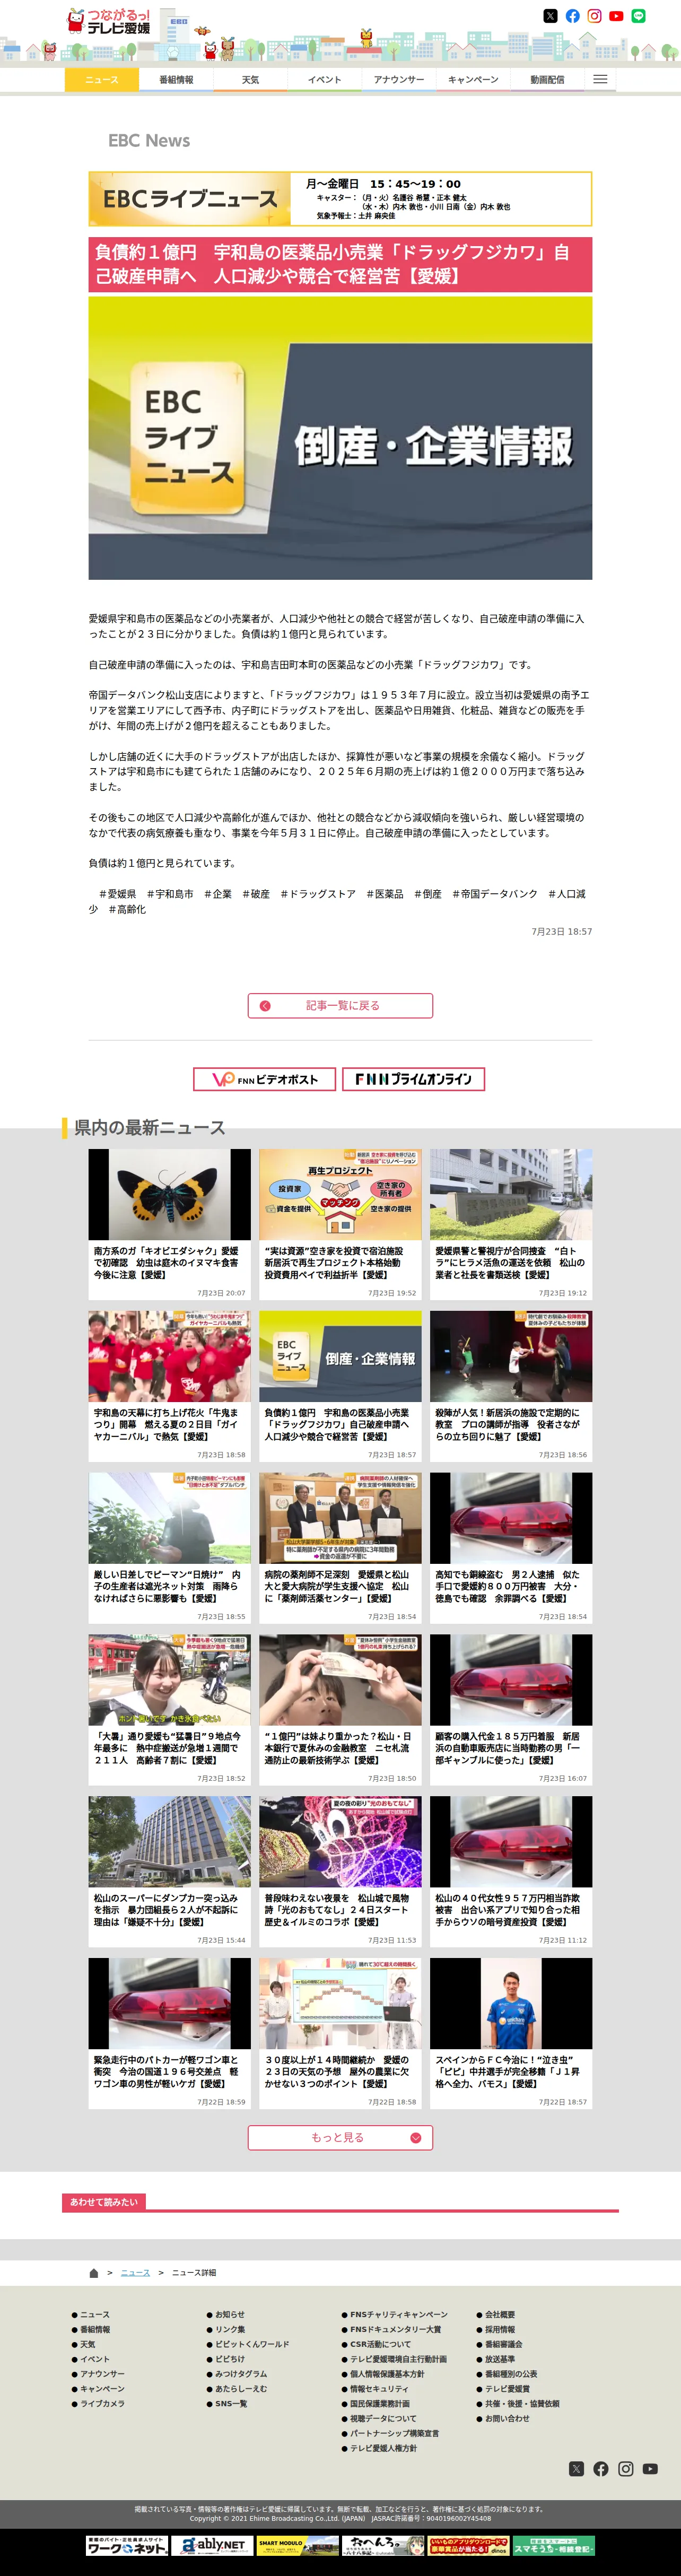The image size is (681, 2576).
Task: Open the 番組情報 navigation tab
Action: pyautogui.click(x=176, y=79)
